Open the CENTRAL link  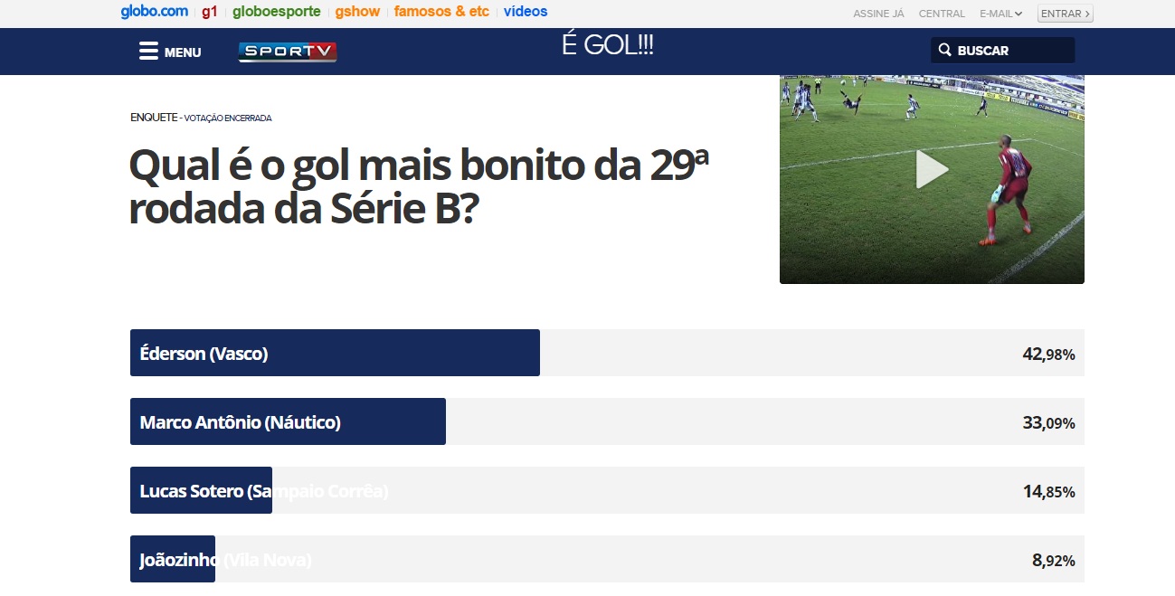click(x=942, y=14)
